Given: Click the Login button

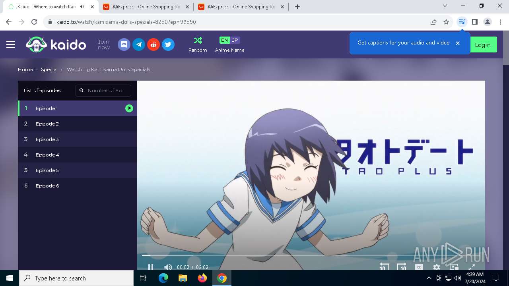Looking at the screenshot, I should [x=483, y=45].
